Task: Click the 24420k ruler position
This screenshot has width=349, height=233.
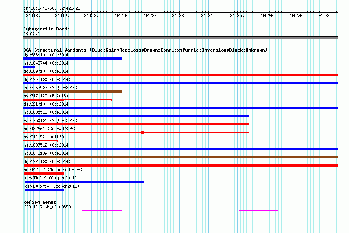Action: (91, 16)
